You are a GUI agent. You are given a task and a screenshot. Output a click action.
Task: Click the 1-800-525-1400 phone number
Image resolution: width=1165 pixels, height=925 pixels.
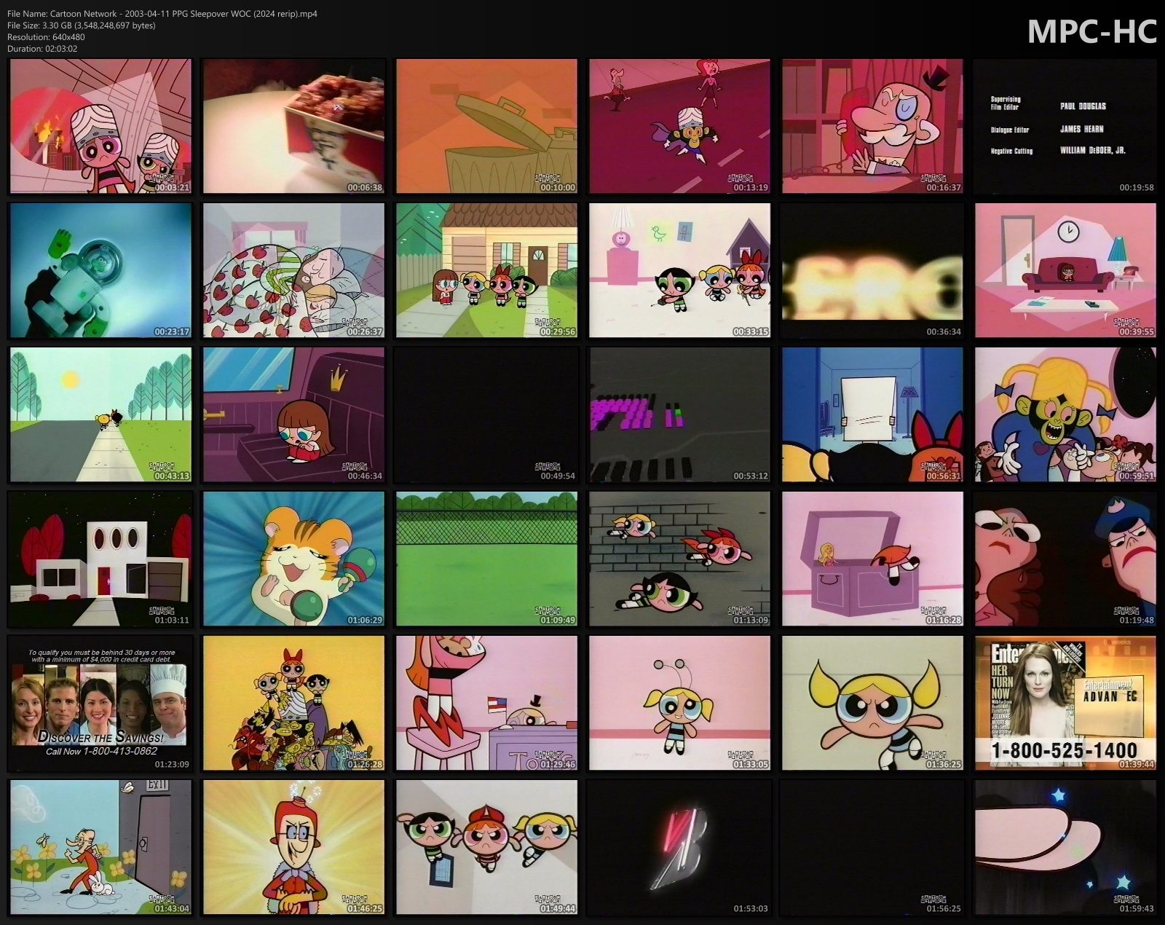1065,750
